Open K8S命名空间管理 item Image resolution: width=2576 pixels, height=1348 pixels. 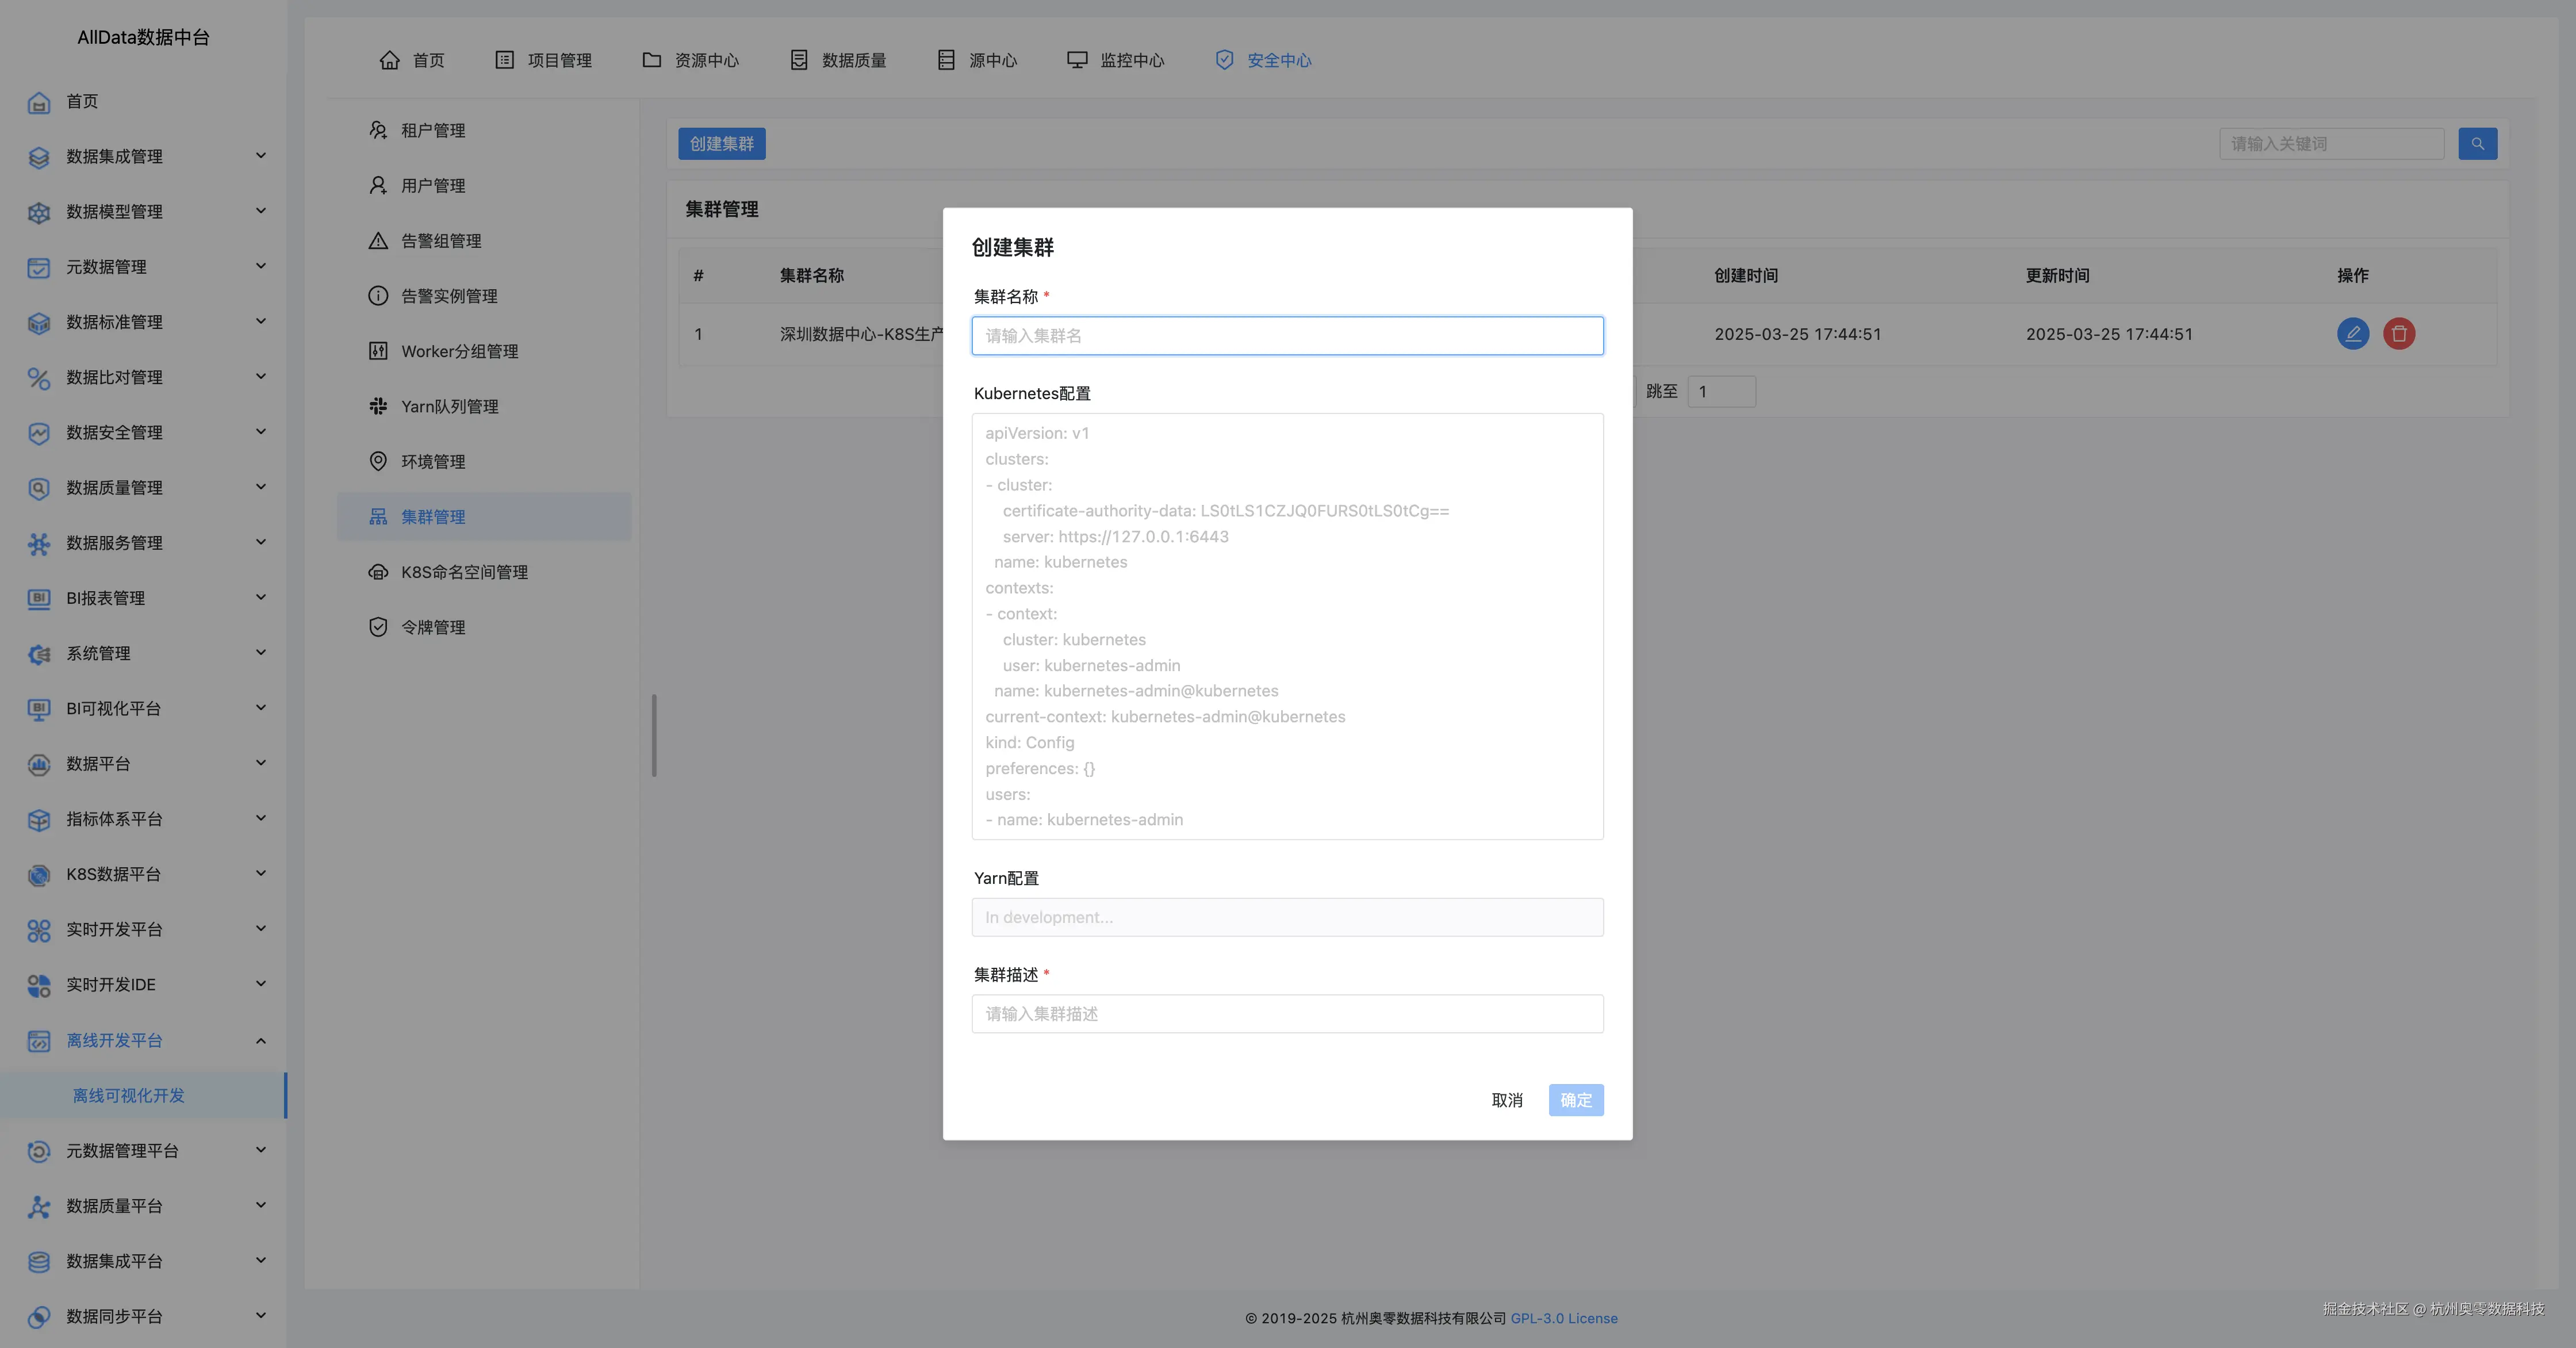pyautogui.click(x=464, y=572)
